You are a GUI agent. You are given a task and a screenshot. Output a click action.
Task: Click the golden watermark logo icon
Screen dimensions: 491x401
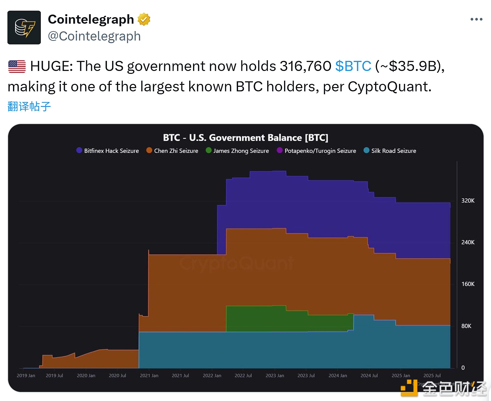click(409, 388)
